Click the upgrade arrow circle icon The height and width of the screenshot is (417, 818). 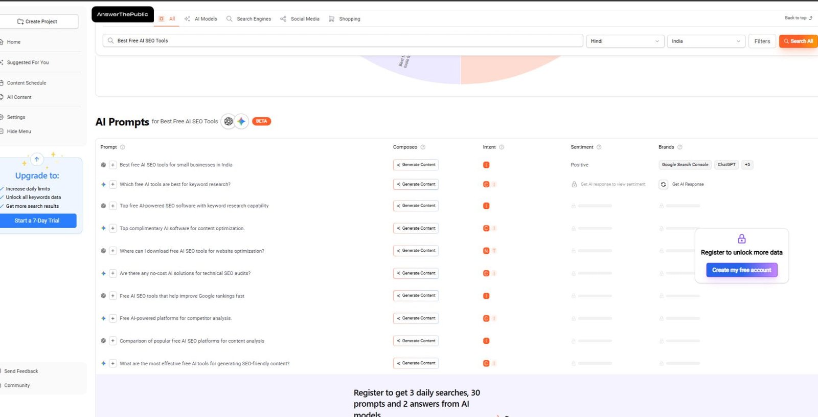(x=37, y=160)
